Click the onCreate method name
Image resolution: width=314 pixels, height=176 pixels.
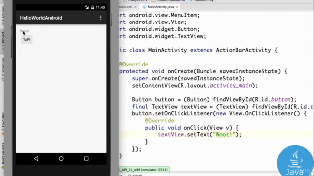181,71
